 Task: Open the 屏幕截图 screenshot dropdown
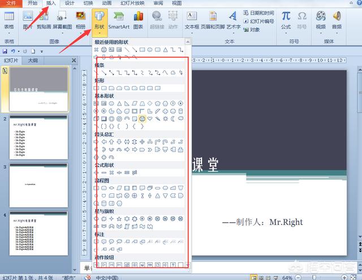click(x=62, y=33)
